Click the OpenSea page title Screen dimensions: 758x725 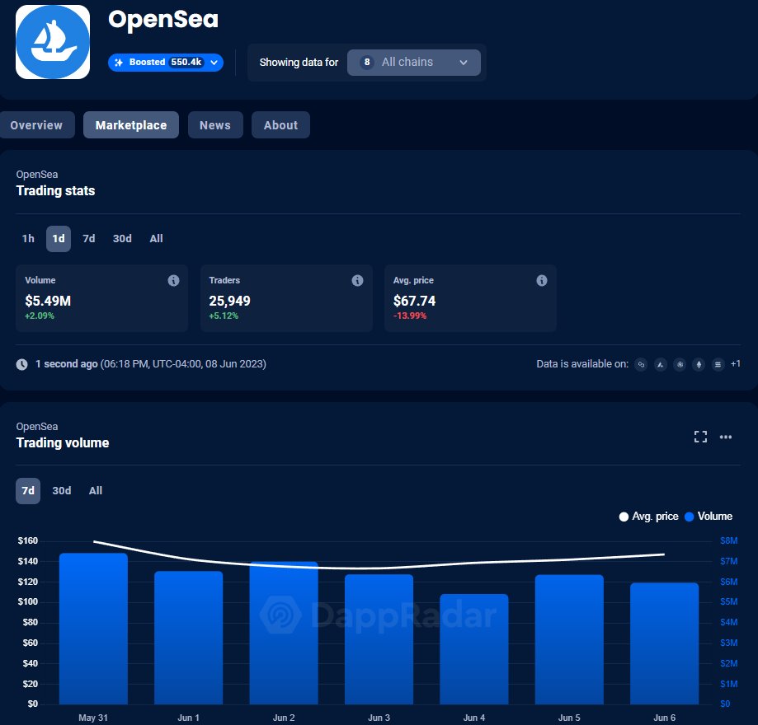click(x=163, y=20)
